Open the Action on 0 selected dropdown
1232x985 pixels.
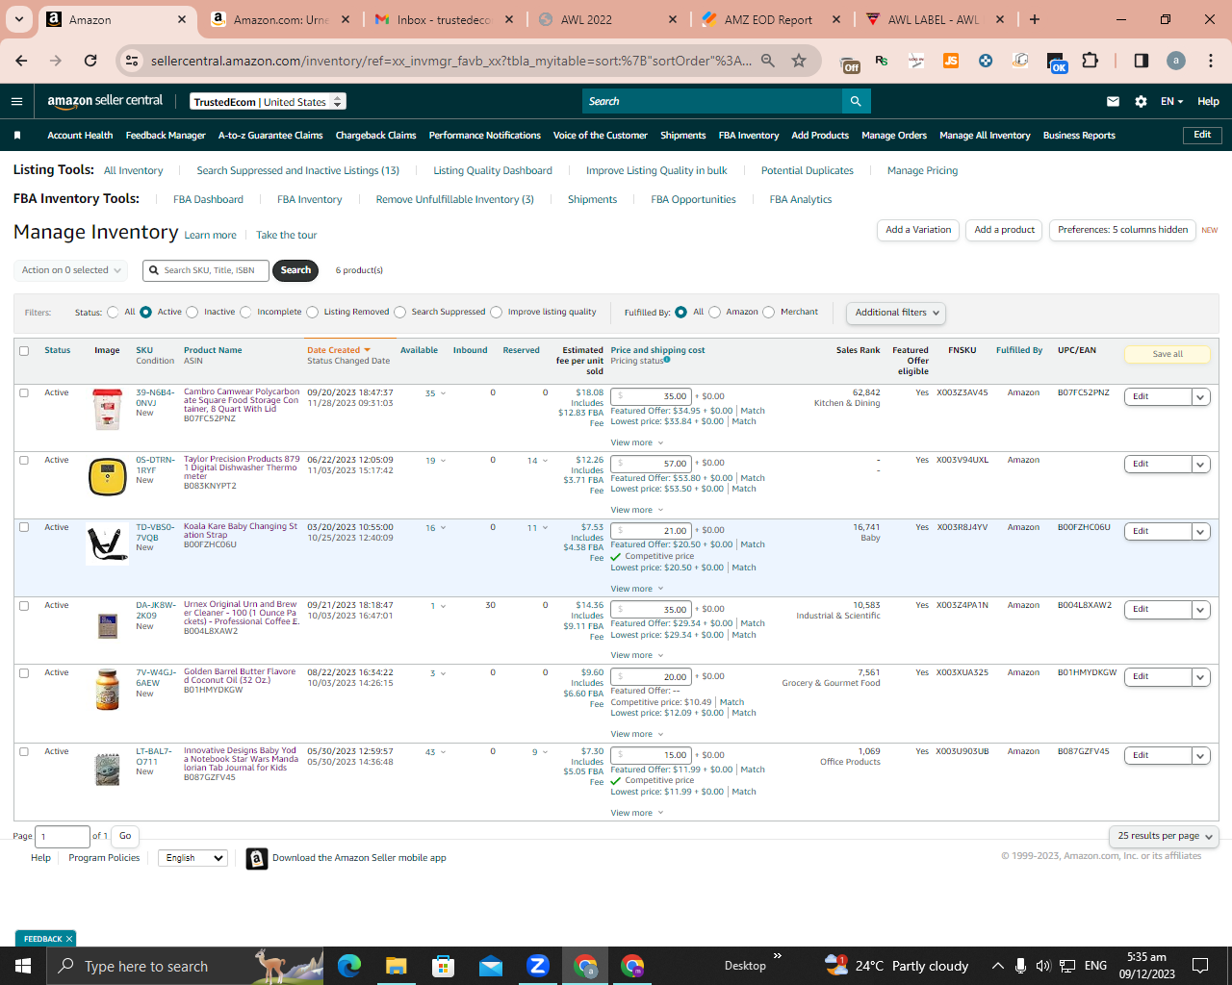point(71,270)
